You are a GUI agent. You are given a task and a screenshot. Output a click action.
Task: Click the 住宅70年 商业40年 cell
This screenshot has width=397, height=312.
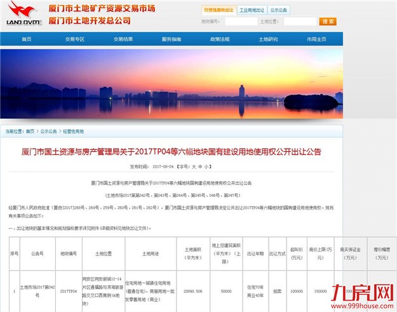[255, 291]
